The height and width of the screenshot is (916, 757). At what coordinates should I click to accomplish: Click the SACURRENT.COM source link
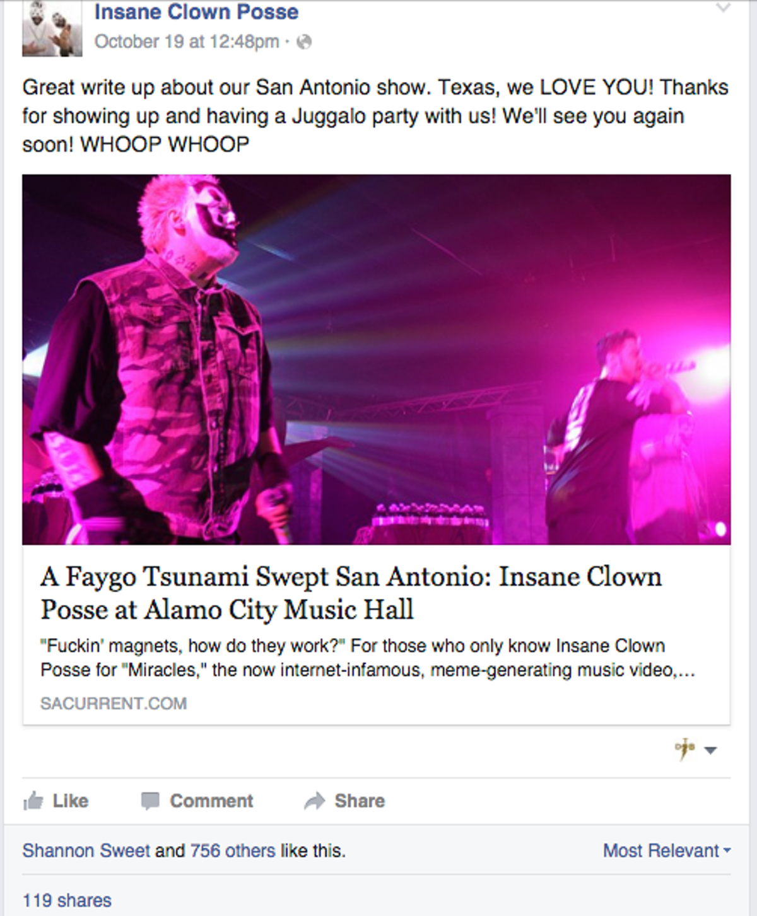pyautogui.click(x=114, y=703)
